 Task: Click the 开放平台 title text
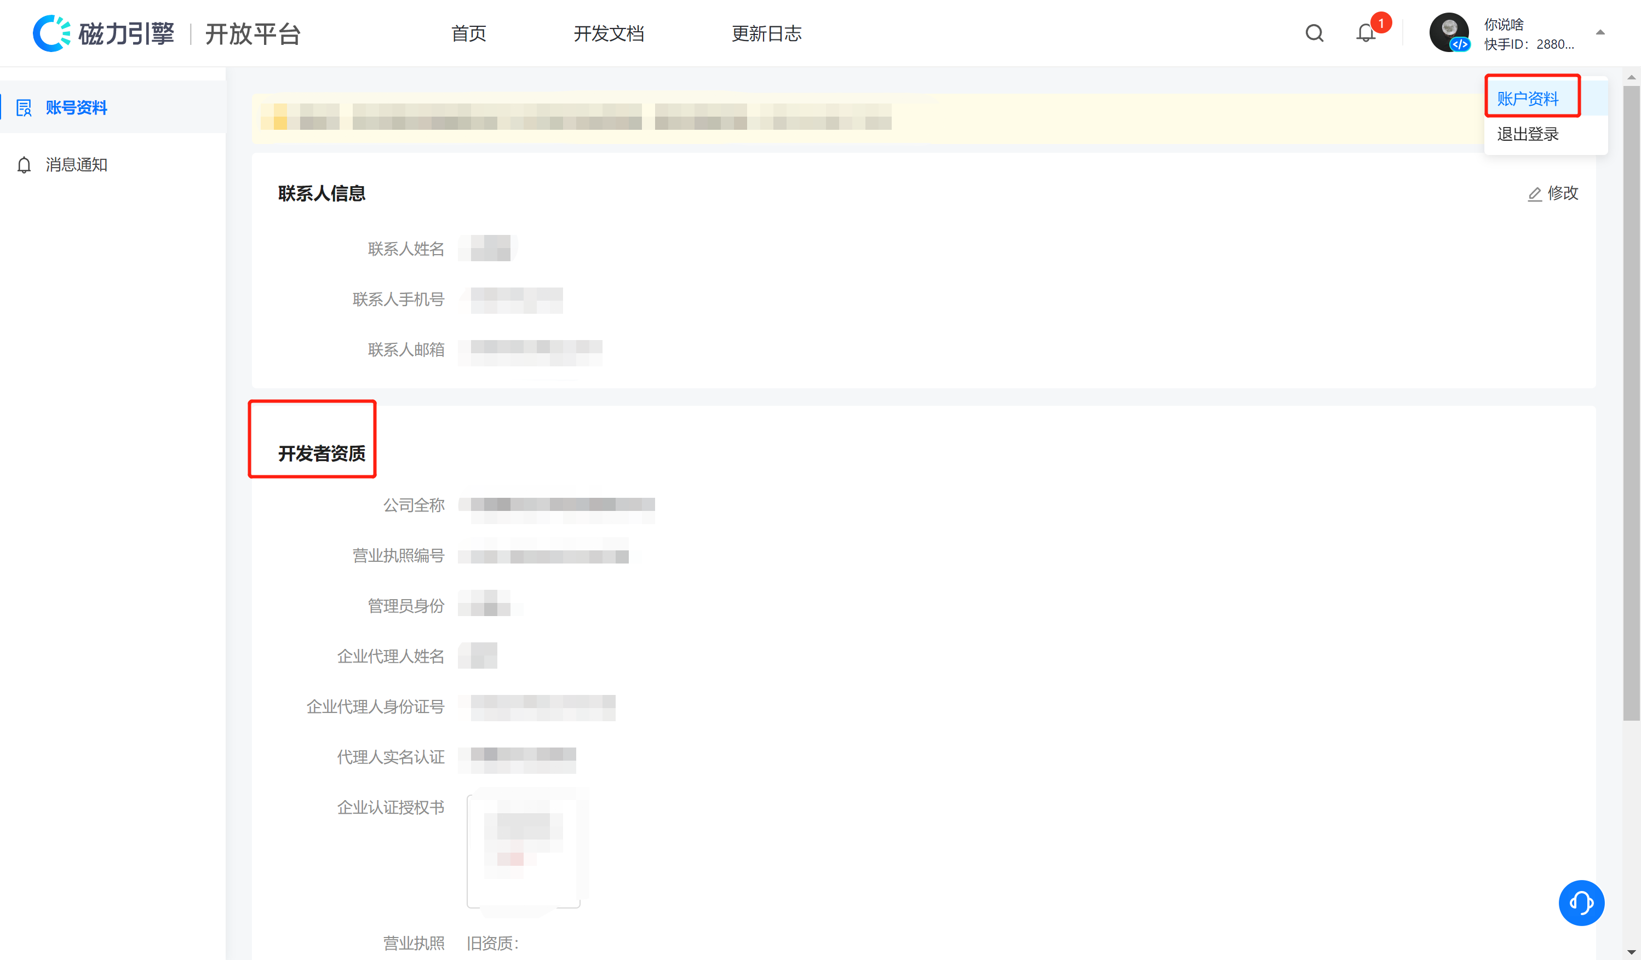[x=253, y=34]
